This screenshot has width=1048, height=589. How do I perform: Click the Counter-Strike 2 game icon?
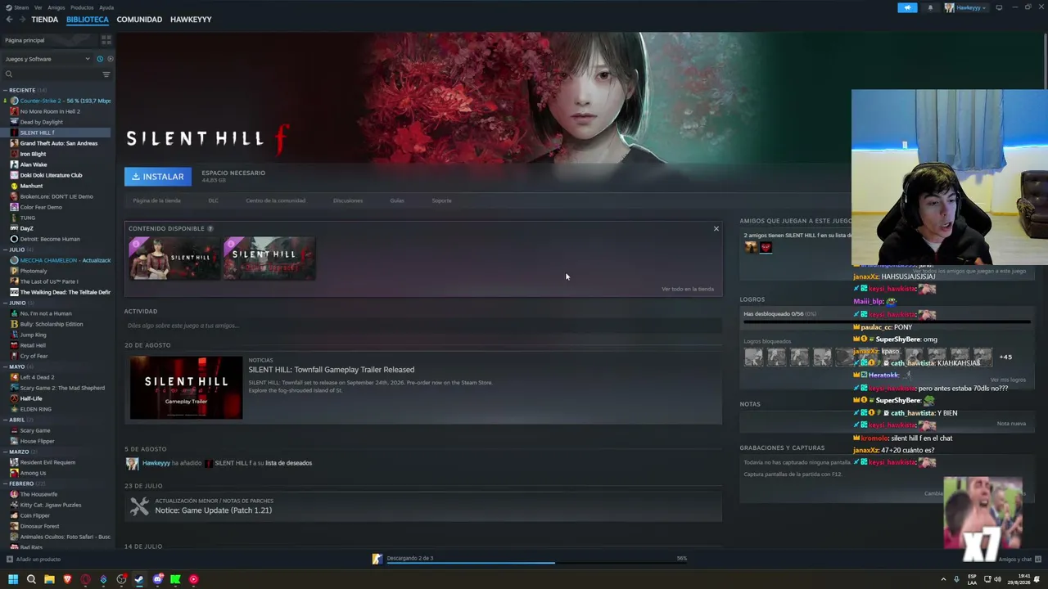pos(14,101)
